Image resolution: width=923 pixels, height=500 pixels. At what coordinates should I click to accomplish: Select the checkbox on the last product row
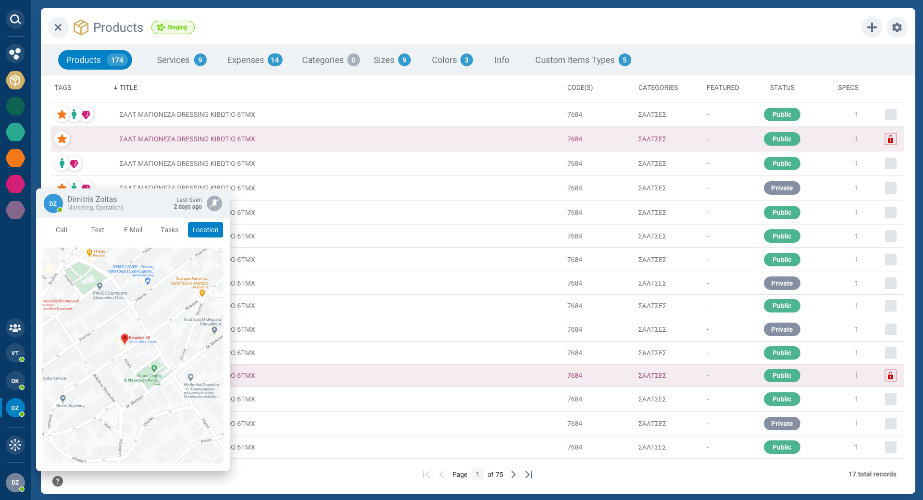click(x=890, y=447)
